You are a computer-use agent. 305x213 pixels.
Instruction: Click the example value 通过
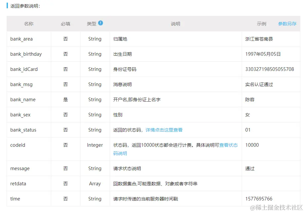(x=250, y=168)
